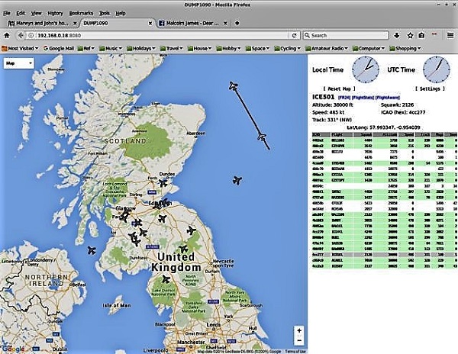
Task: Expand the House bookmarks folder
Action: pyautogui.click(x=199, y=48)
